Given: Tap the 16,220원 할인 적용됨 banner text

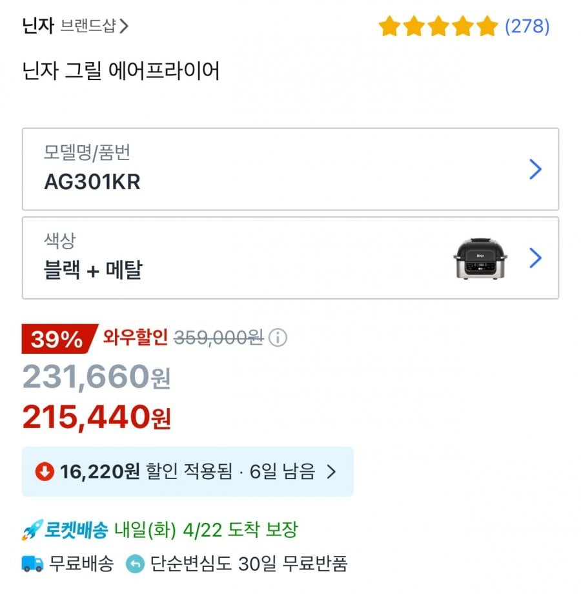Looking at the screenshot, I should click(x=187, y=472).
